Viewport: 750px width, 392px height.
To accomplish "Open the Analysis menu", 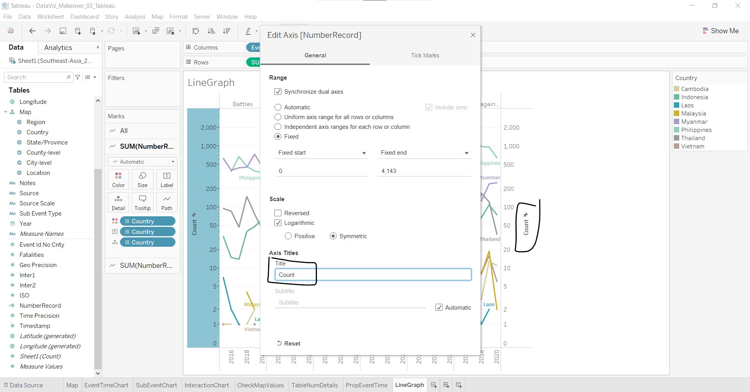I will (x=135, y=17).
